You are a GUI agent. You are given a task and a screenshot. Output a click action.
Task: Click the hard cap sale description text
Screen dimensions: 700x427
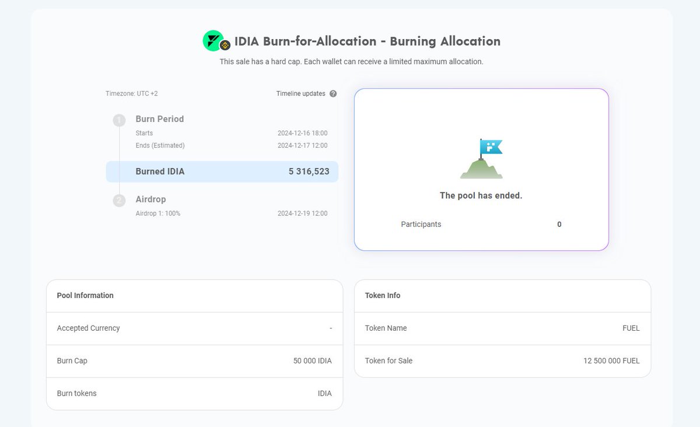pos(351,61)
